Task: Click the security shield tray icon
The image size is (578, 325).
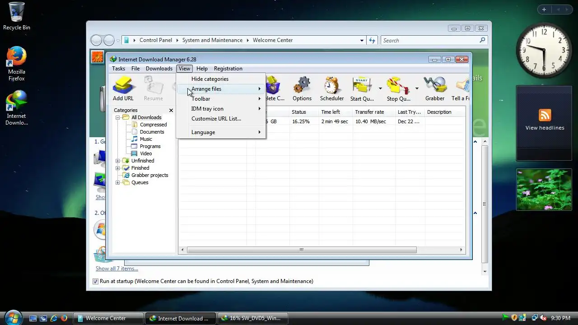Action: pos(514,318)
